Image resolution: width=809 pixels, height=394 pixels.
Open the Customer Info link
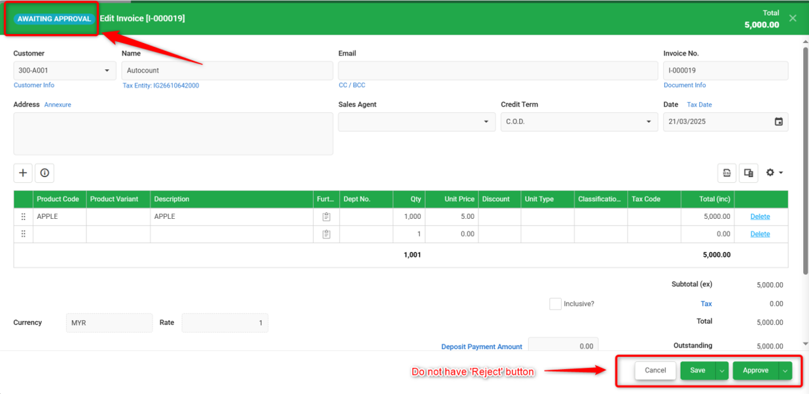[34, 85]
